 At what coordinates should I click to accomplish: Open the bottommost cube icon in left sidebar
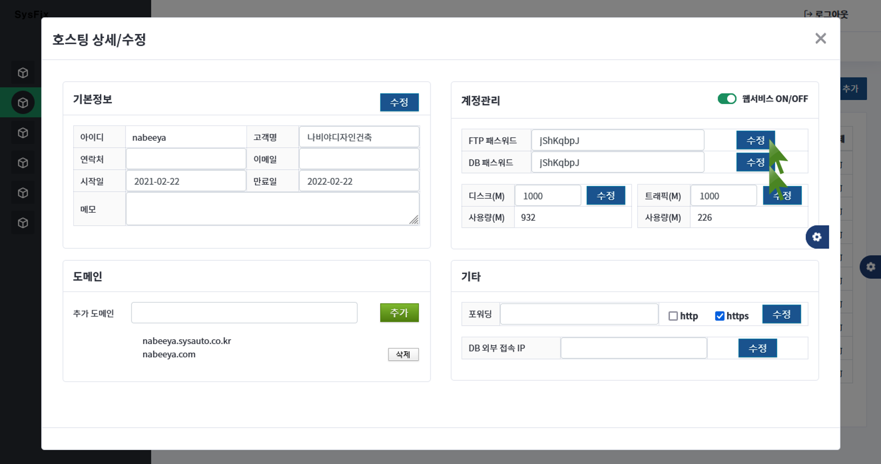point(23,223)
